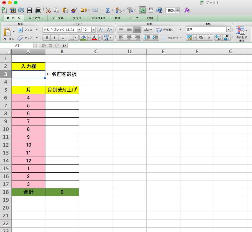Screen dimensions: 252x232
Task: Click the Format Painter brush icon
Action: [74, 10]
